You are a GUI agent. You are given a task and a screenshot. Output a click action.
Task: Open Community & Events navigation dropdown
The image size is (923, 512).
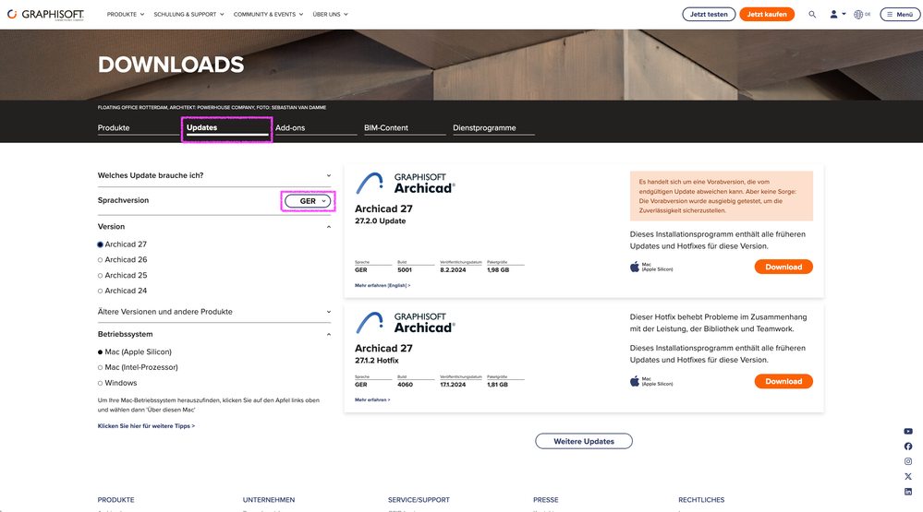[x=269, y=14]
